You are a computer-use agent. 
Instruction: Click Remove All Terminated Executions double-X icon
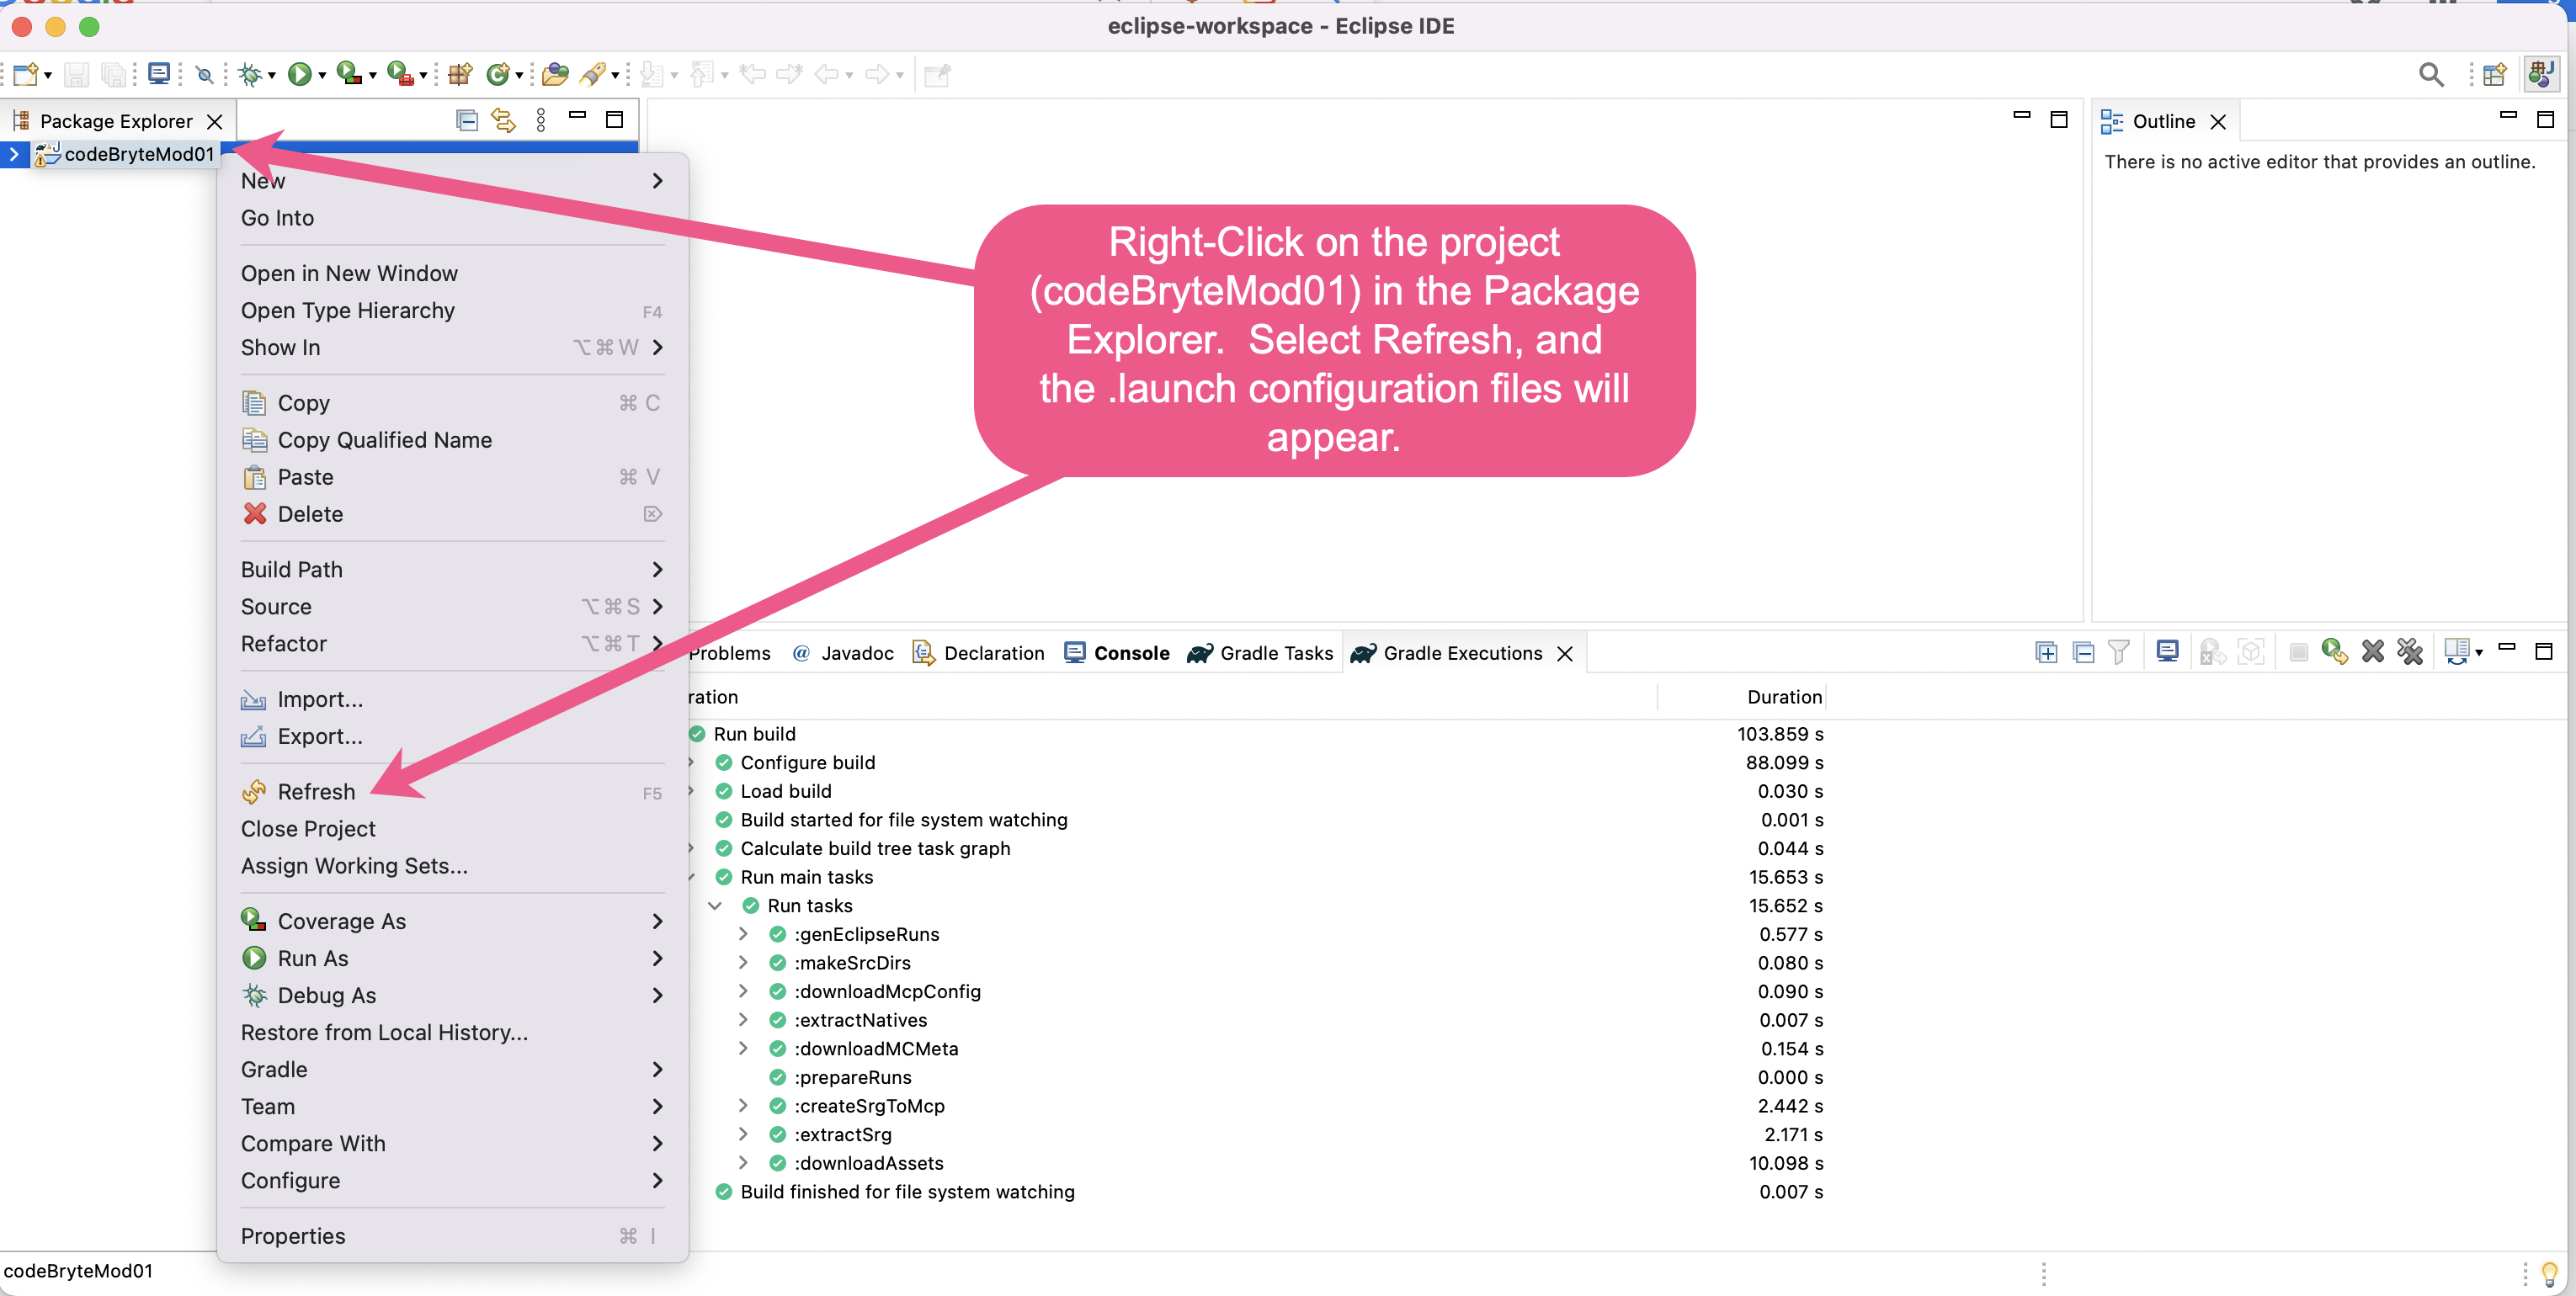[x=2410, y=653]
